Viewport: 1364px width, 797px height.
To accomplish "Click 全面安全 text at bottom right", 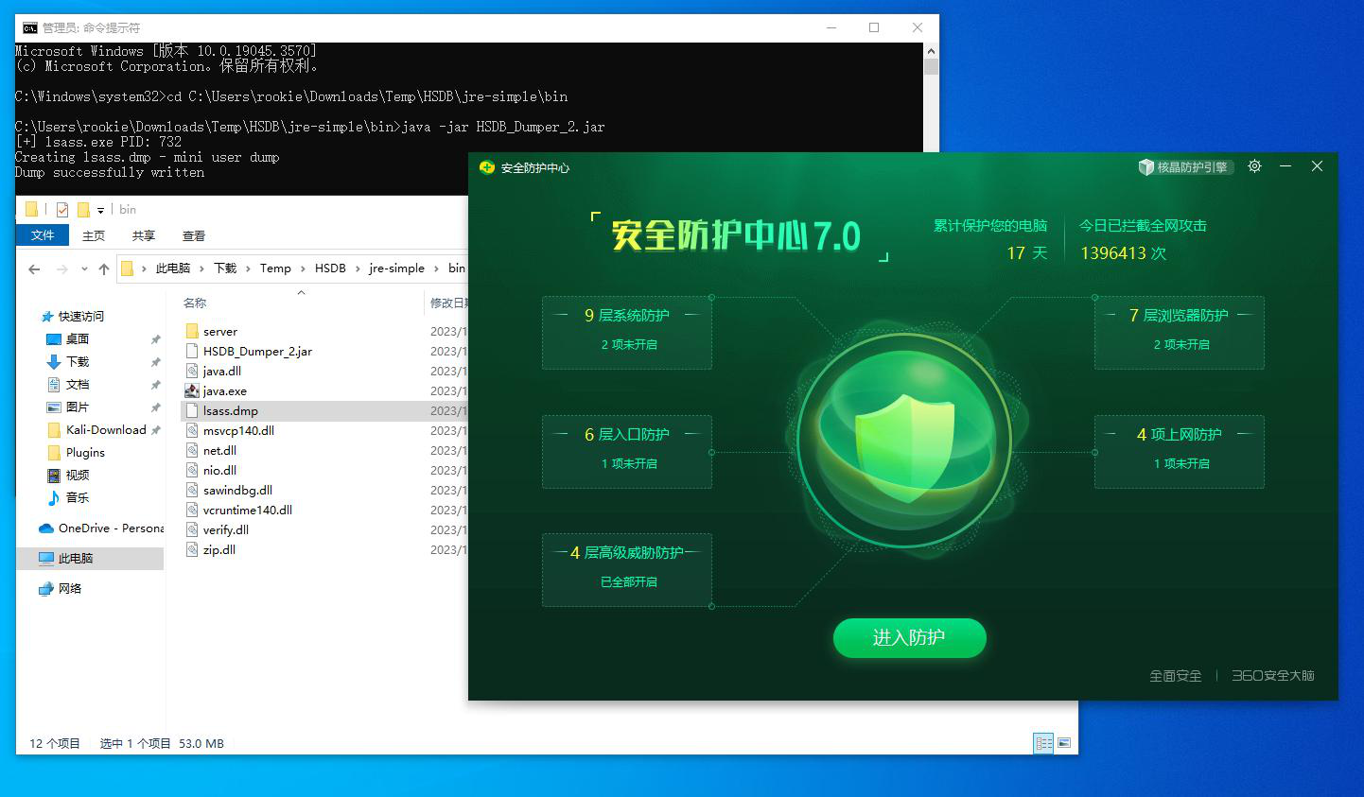I will tap(1175, 675).
